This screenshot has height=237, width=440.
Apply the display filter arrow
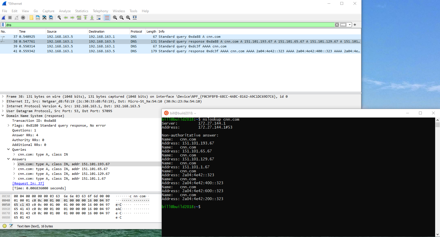[x=343, y=25]
